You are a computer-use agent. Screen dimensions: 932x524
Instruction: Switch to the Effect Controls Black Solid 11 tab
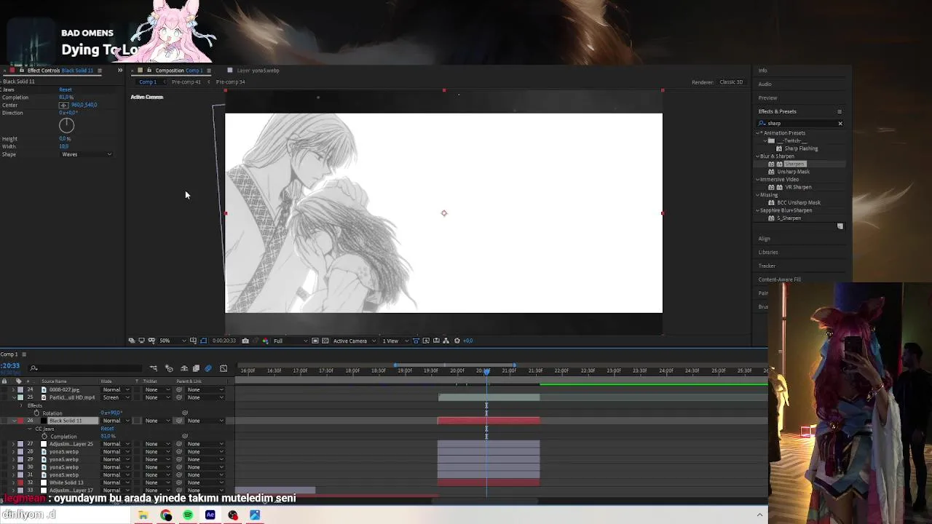60,71
